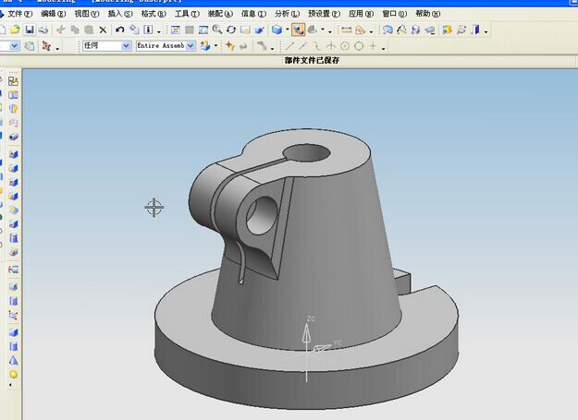Open the 分析(L) menu
Viewport: 578px width, 420px height.
tap(287, 14)
